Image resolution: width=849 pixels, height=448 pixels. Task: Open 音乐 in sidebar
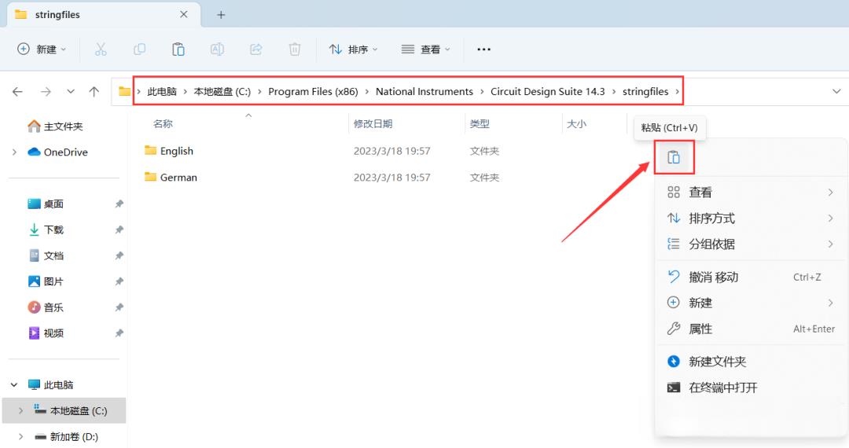point(46,307)
